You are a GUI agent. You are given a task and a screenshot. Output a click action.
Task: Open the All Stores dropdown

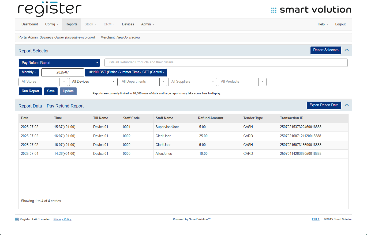[x=43, y=82]
